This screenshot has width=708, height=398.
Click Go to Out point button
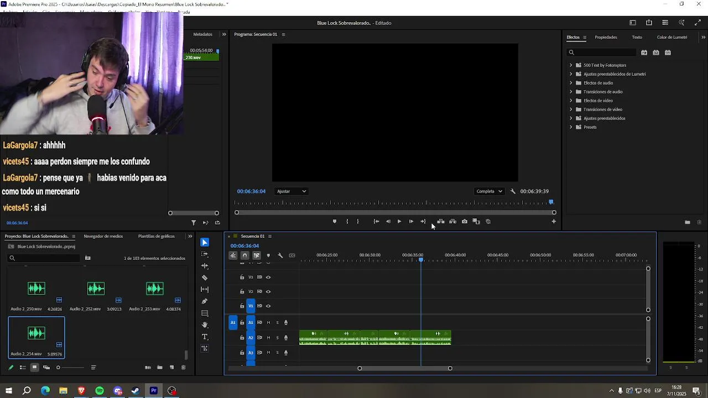423,222
